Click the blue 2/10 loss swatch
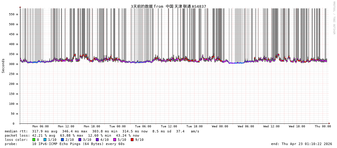 pyautogui.click(x=62, y=140)
